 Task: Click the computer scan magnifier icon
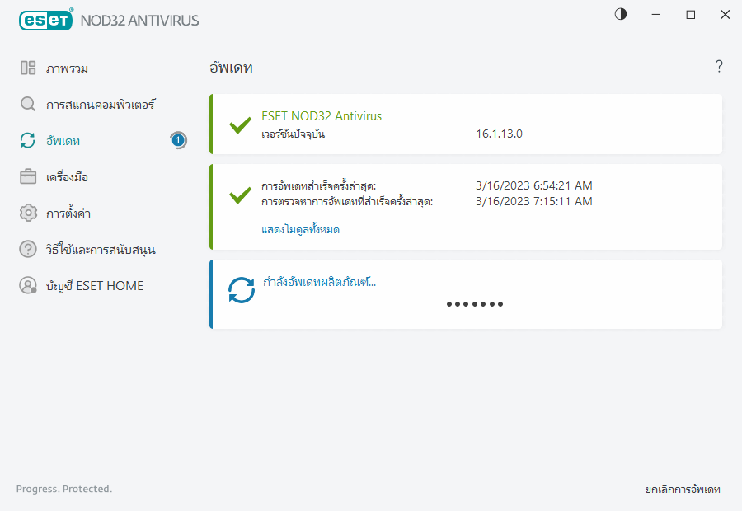[28, 105]
